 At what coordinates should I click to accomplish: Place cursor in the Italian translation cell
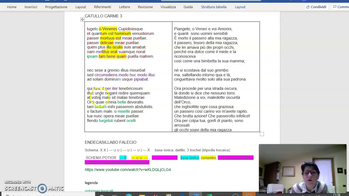coord(216,77)
